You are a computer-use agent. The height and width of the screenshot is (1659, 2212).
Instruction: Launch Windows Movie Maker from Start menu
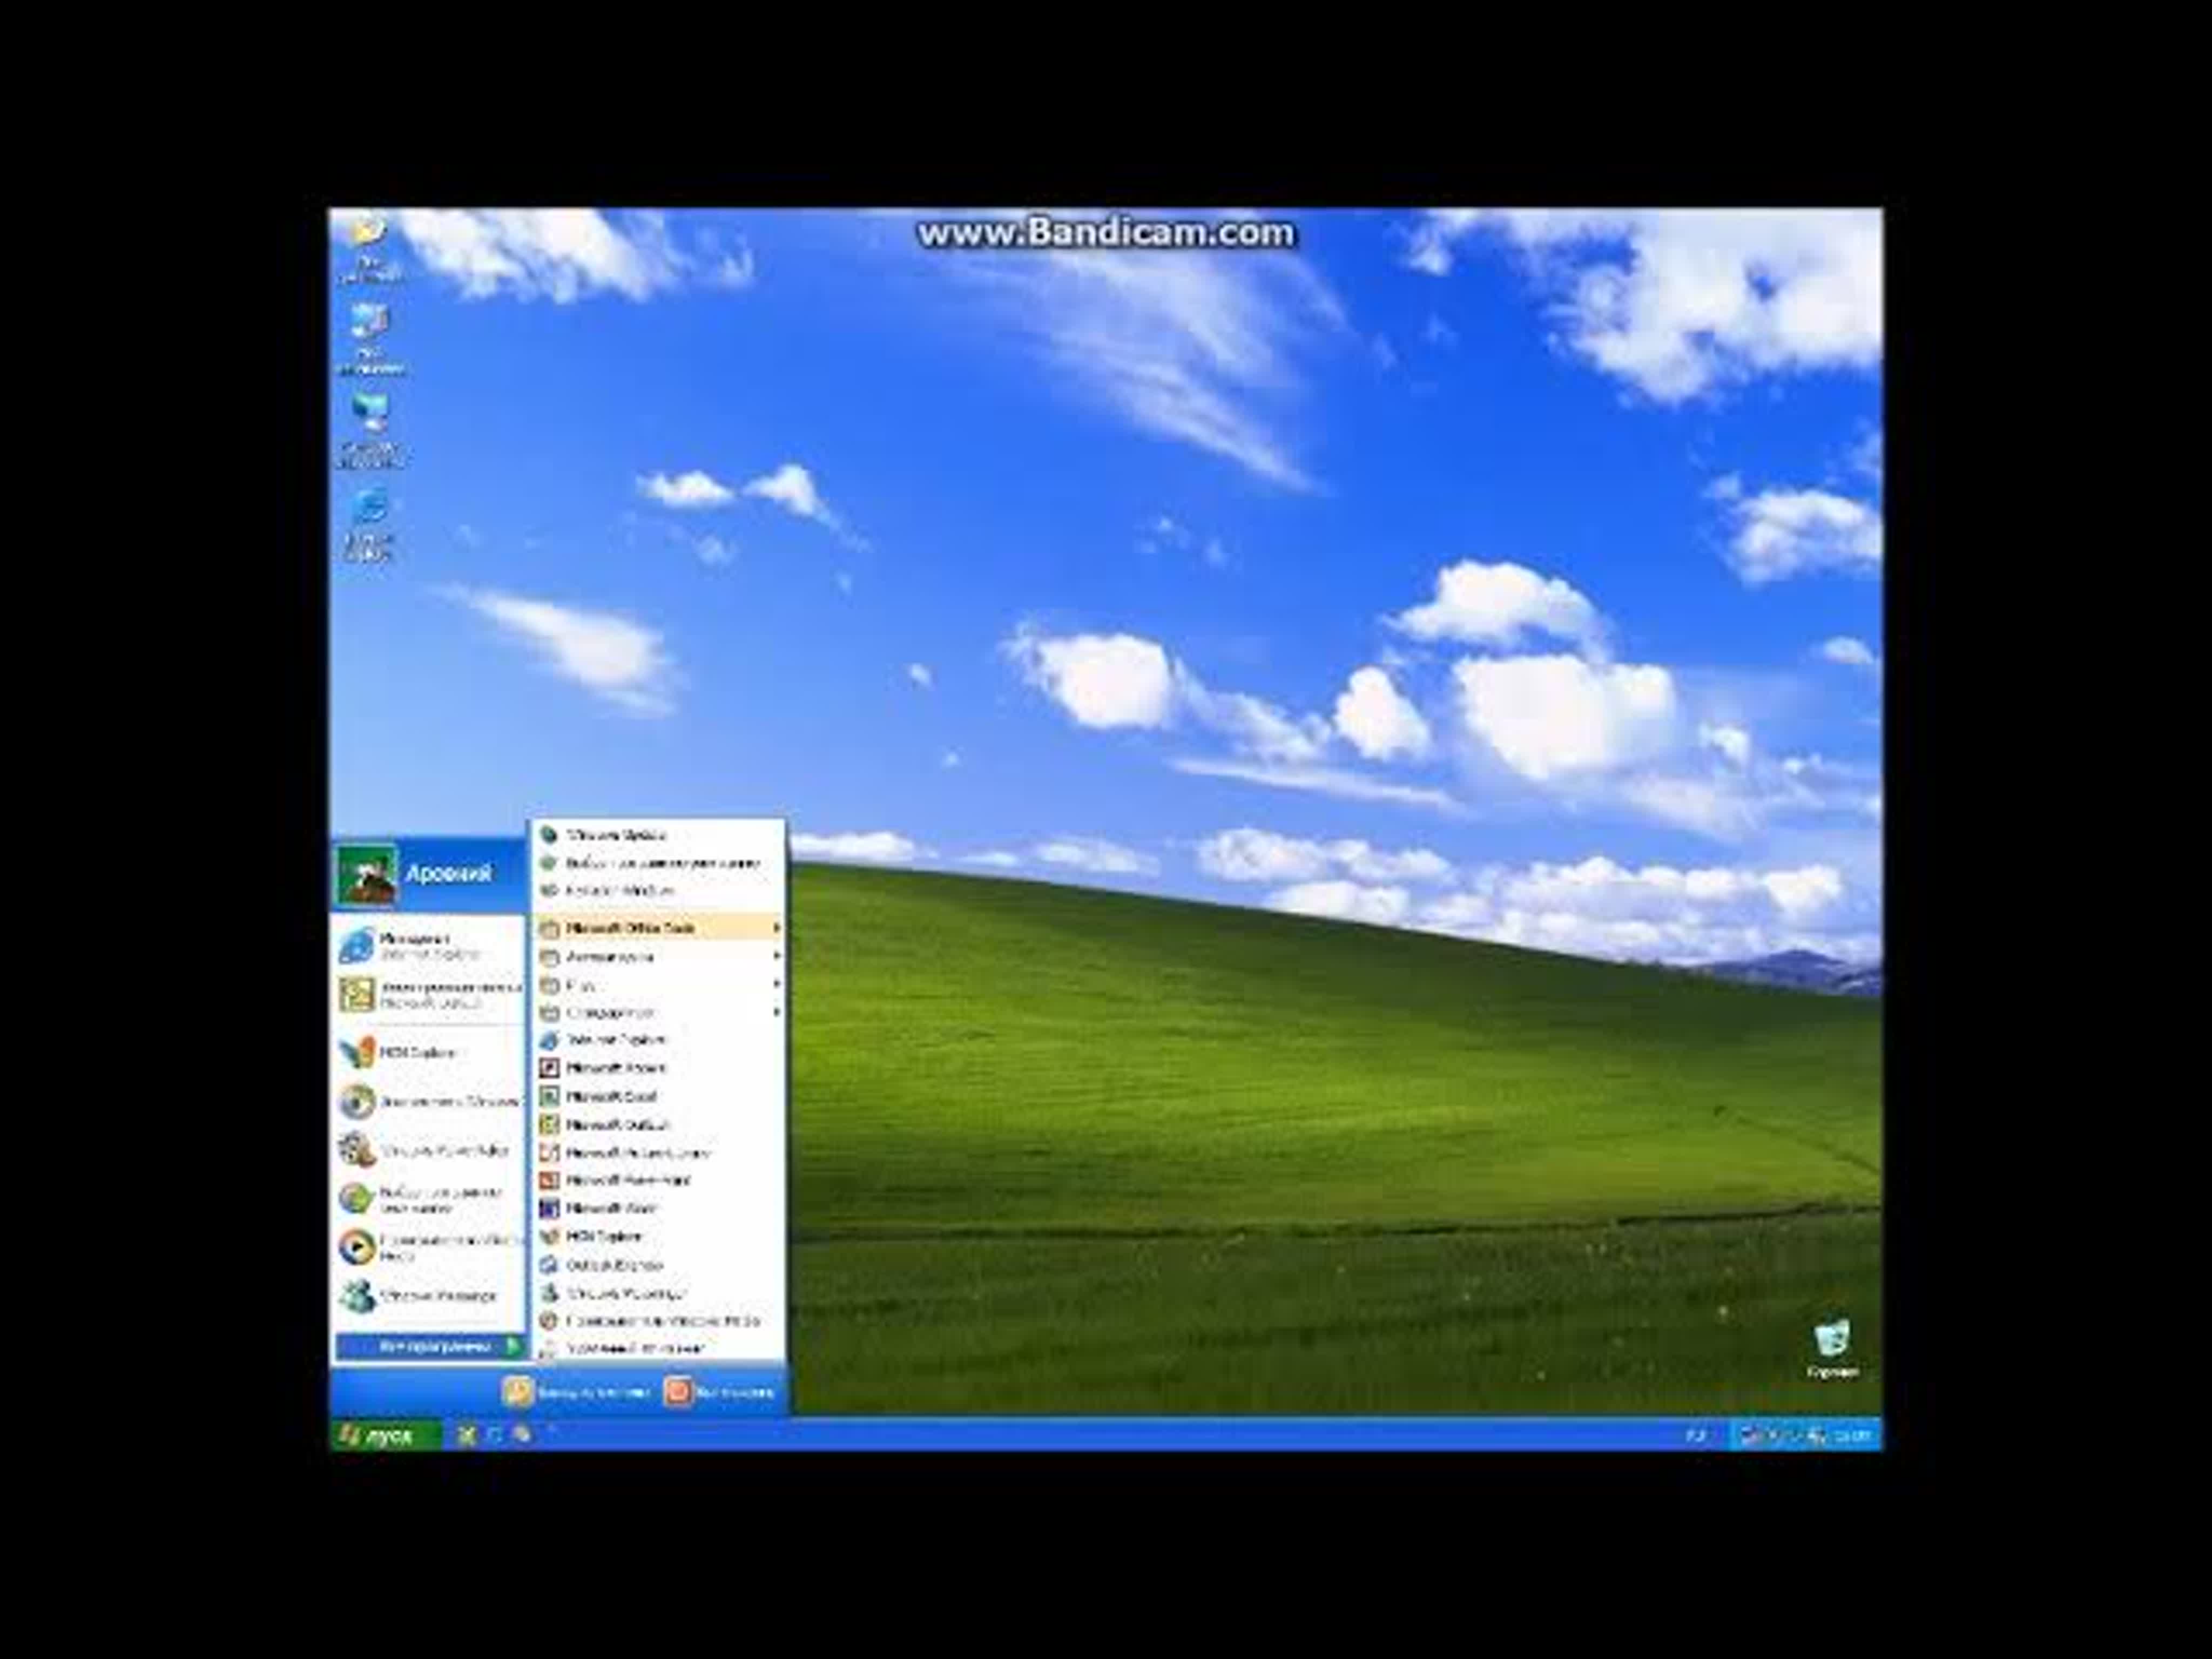pos(429,1151)
